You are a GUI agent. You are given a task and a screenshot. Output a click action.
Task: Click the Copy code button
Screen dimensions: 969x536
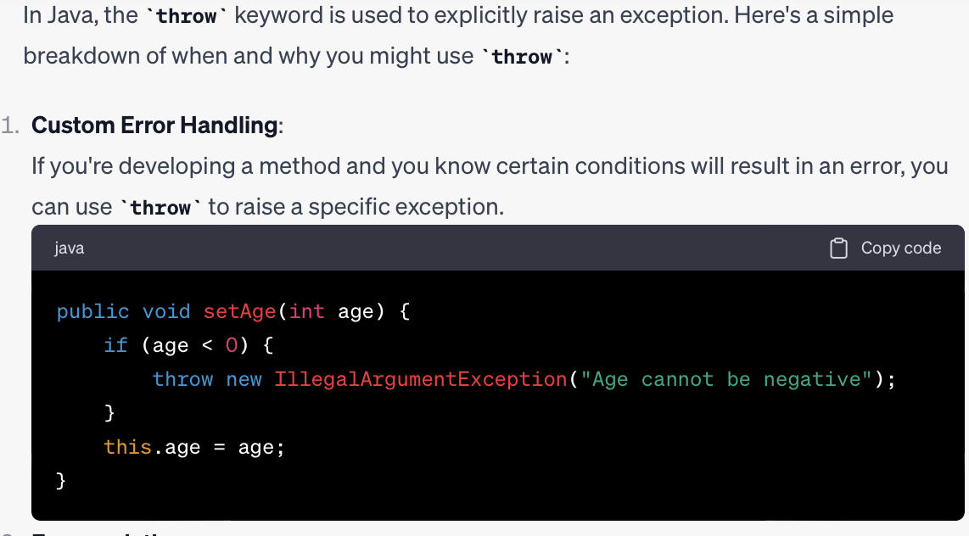886,248
